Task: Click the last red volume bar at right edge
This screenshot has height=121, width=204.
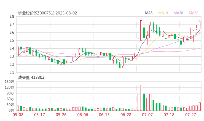Action: point(200,107)
